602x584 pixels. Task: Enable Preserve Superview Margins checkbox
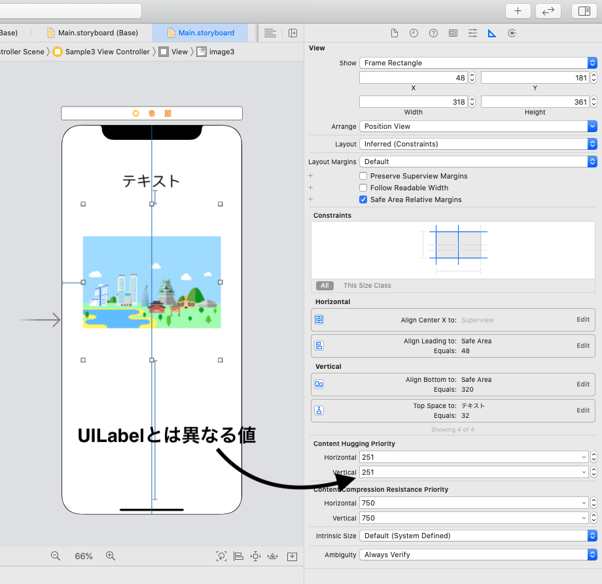tap(363, 176)
